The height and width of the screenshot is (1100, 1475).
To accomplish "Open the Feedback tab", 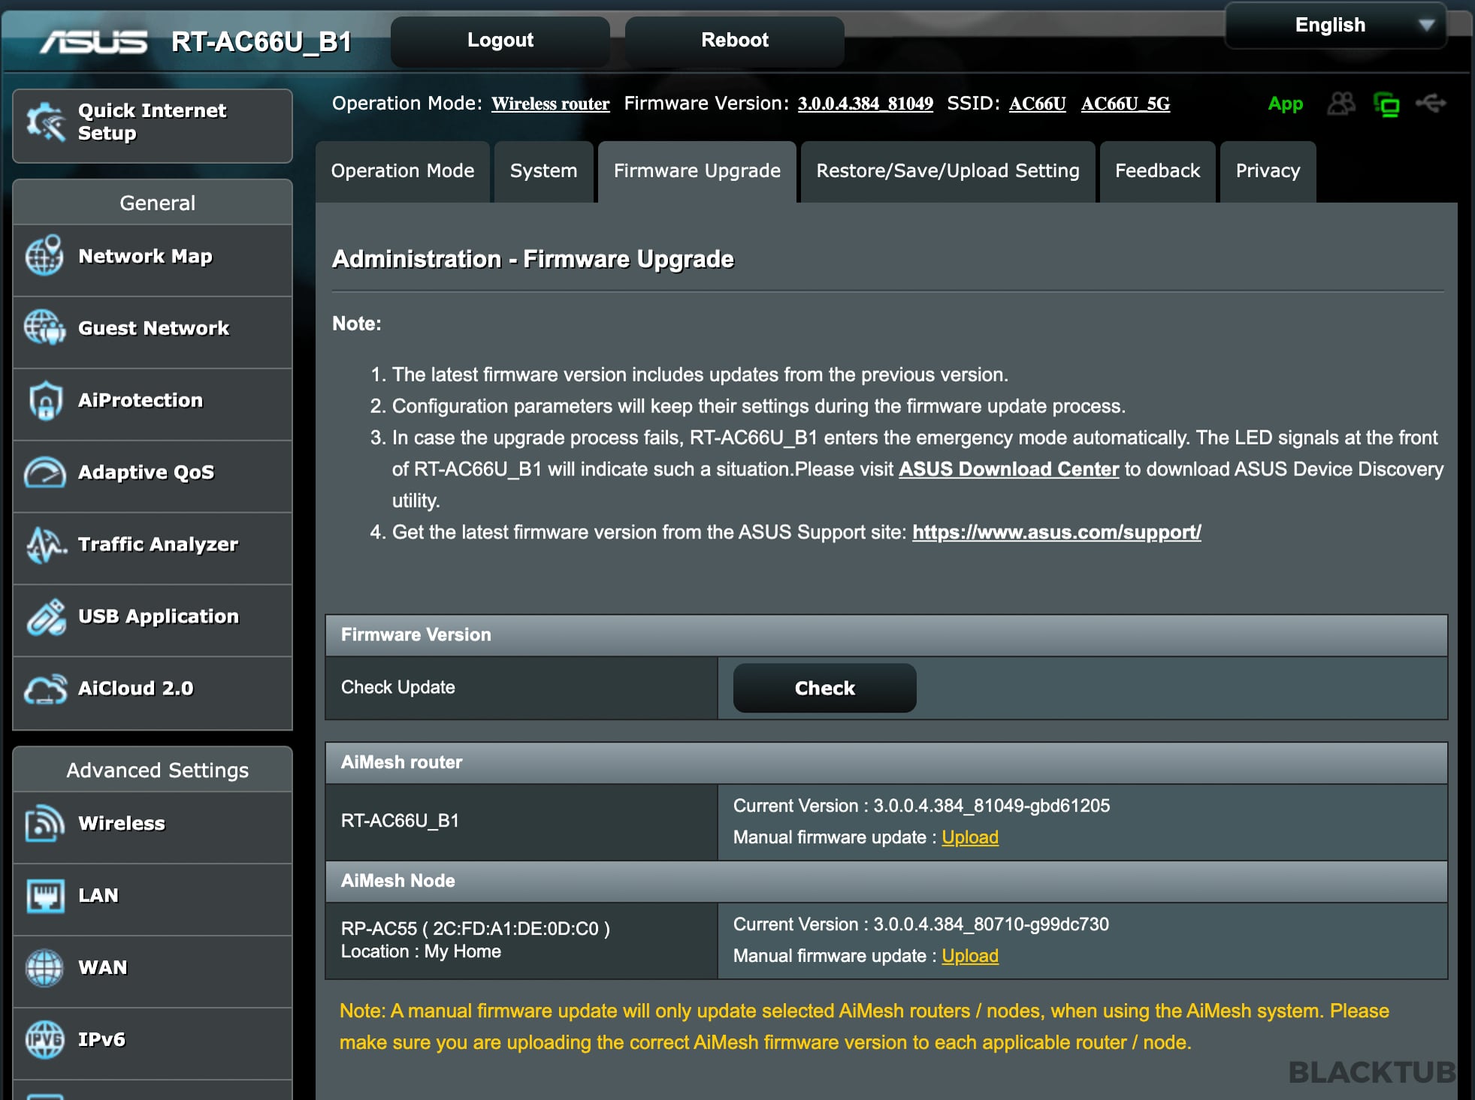I will [1158, 171].
